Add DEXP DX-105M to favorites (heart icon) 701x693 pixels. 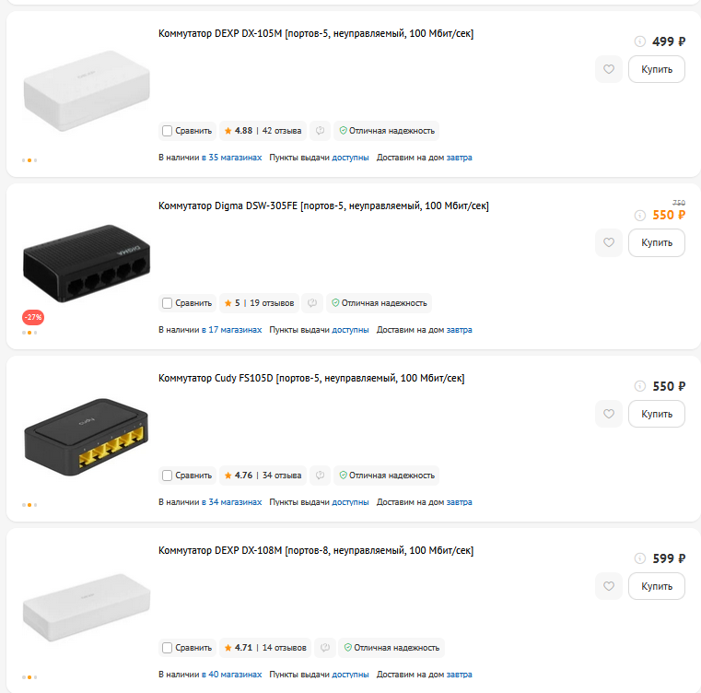click(x=609, y=69)
